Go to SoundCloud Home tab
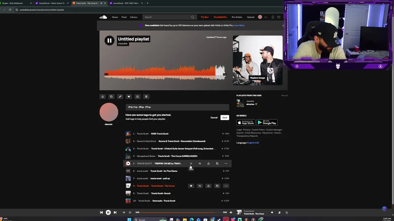394x221 pixels. coord(115,17)
